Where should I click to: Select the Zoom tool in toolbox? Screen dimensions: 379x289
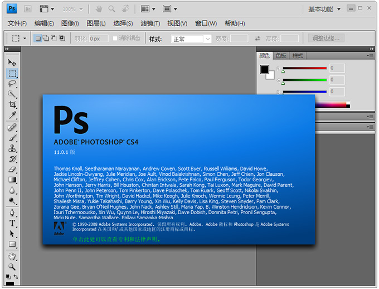[12, 266]
